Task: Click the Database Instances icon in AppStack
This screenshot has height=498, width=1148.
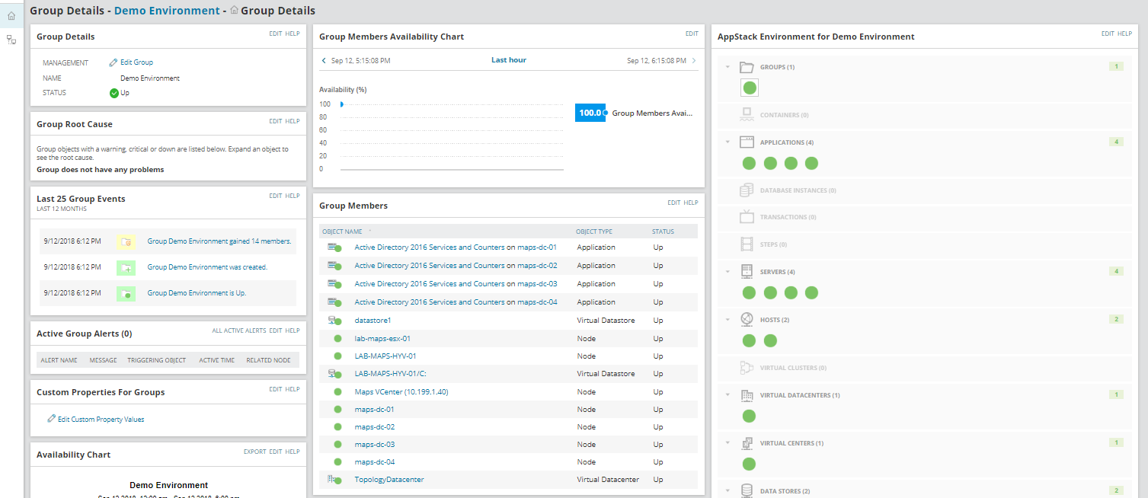Action: [747, 190]
